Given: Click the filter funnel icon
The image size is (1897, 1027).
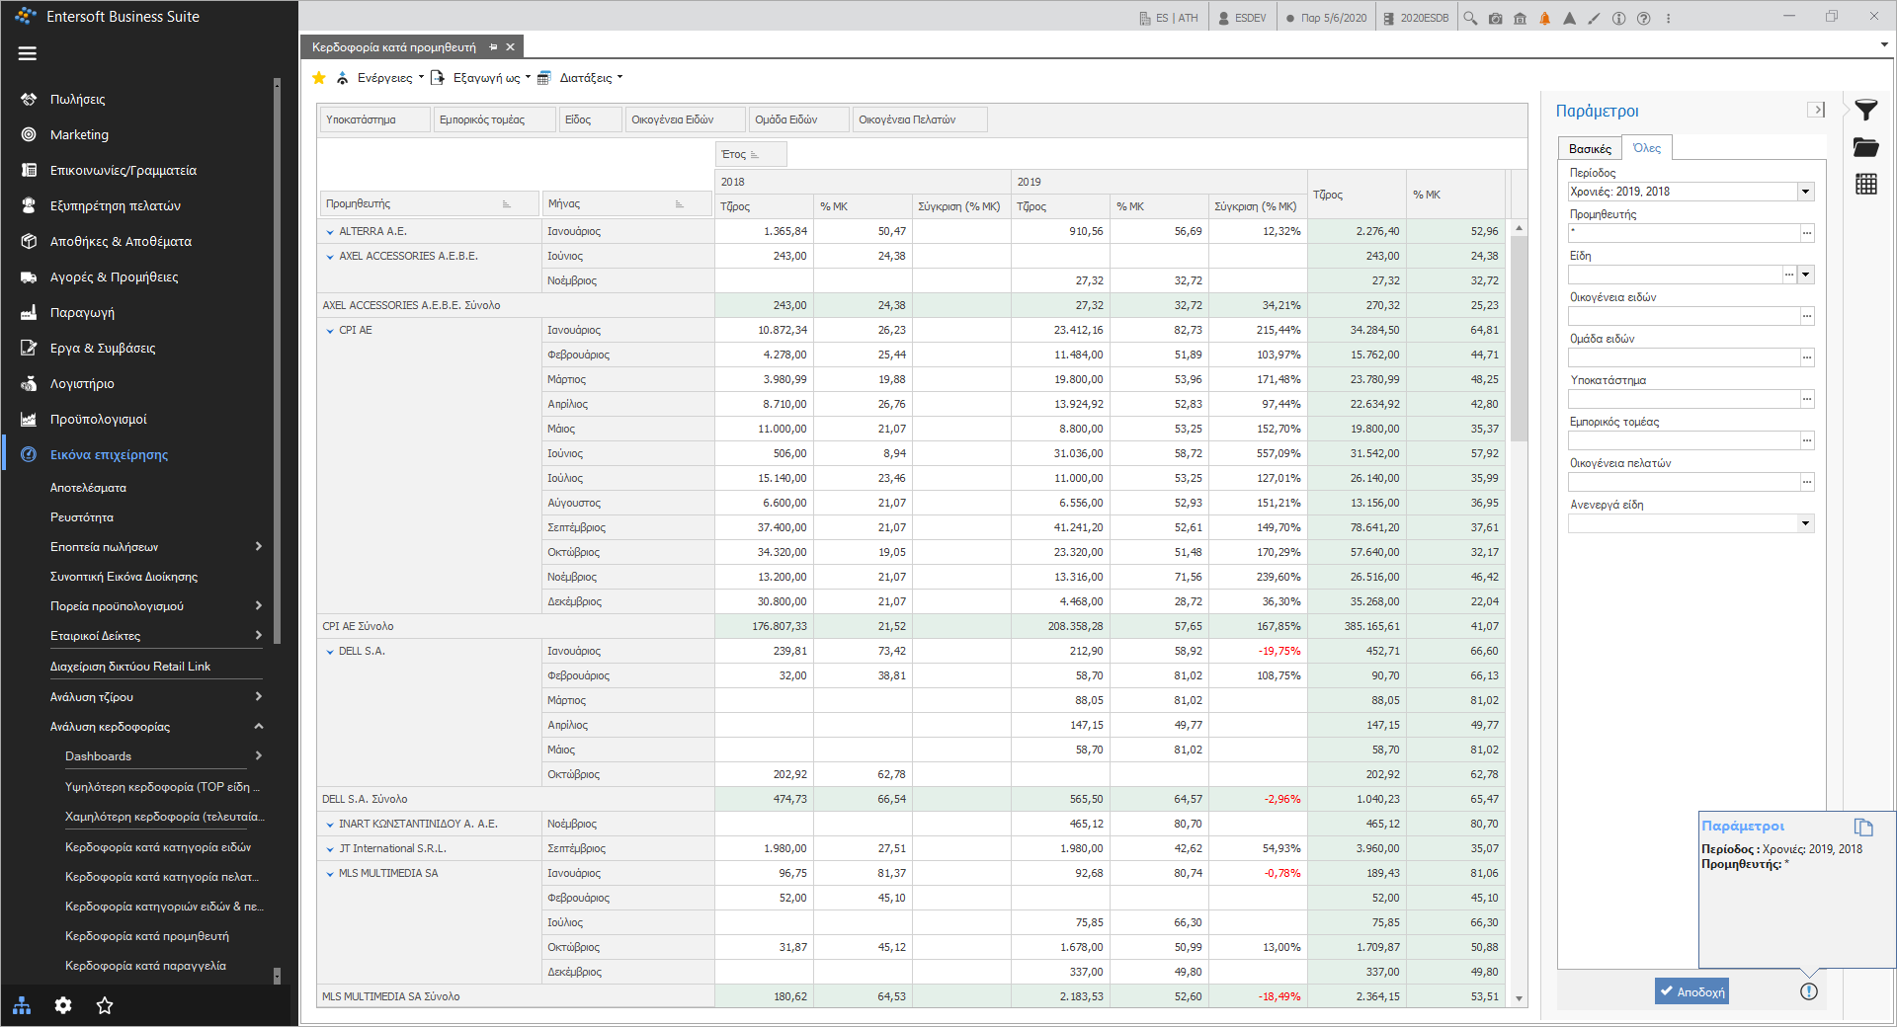Looking at the screenshot, I should pyautogui.click(x=1865, y=110).
